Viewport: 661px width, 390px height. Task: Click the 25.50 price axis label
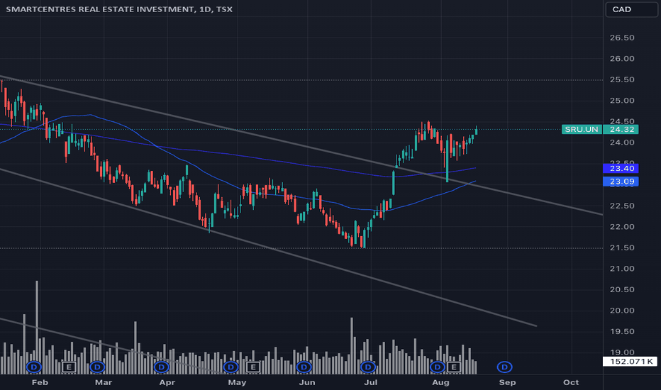coord(622,79)
